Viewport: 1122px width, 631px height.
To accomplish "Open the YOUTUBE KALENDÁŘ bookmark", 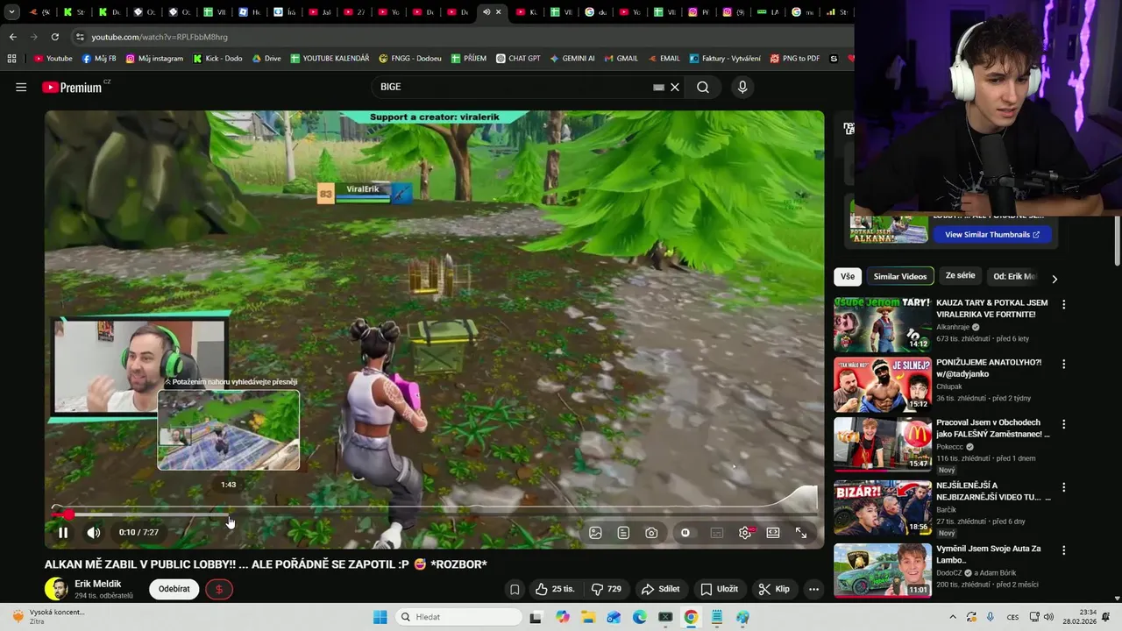I will pos(330,59).
